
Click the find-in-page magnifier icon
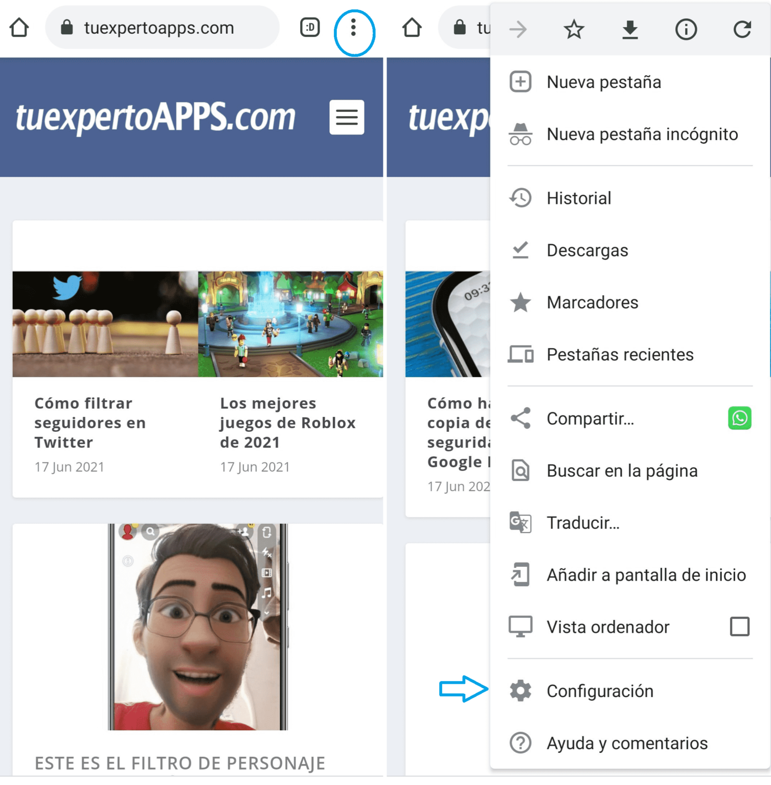[x=520, y=471]
